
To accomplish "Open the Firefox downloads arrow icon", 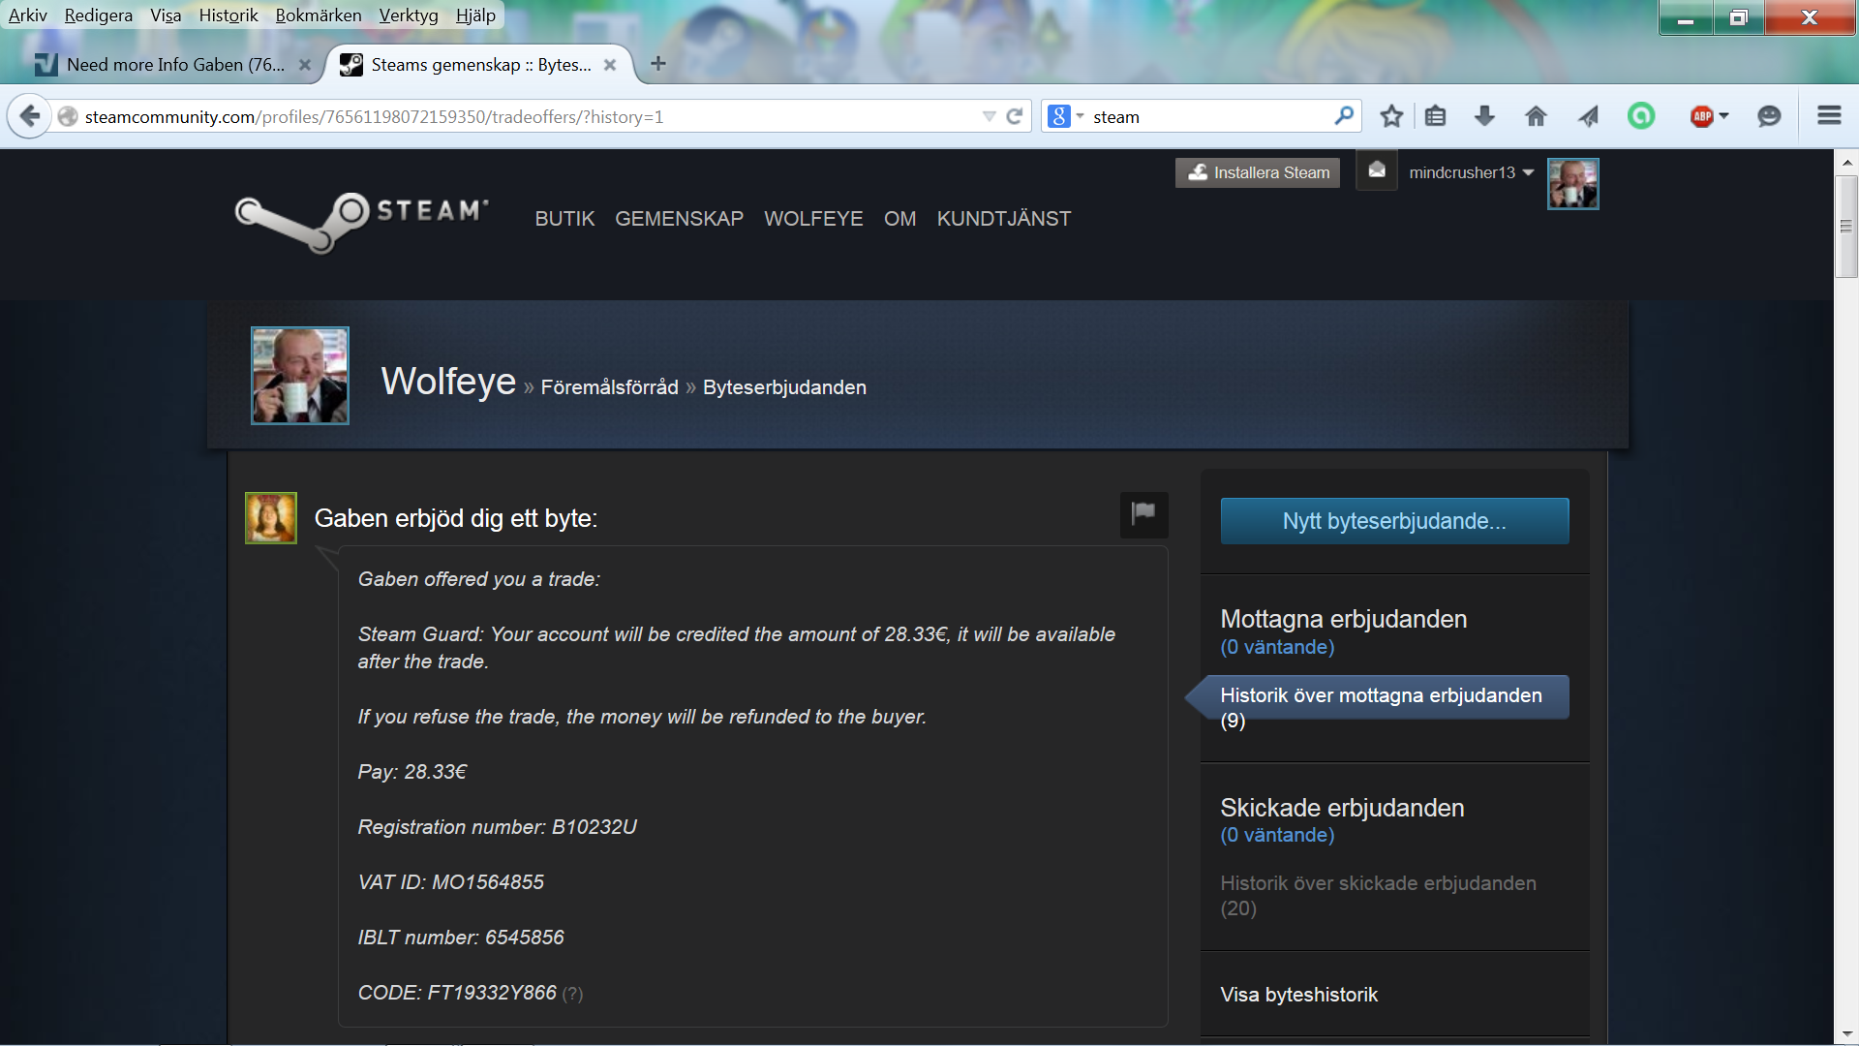I will [x=1484, y=116].
